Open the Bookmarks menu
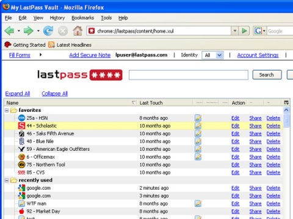This screenshot has height=219, width=293. (82, 18)
